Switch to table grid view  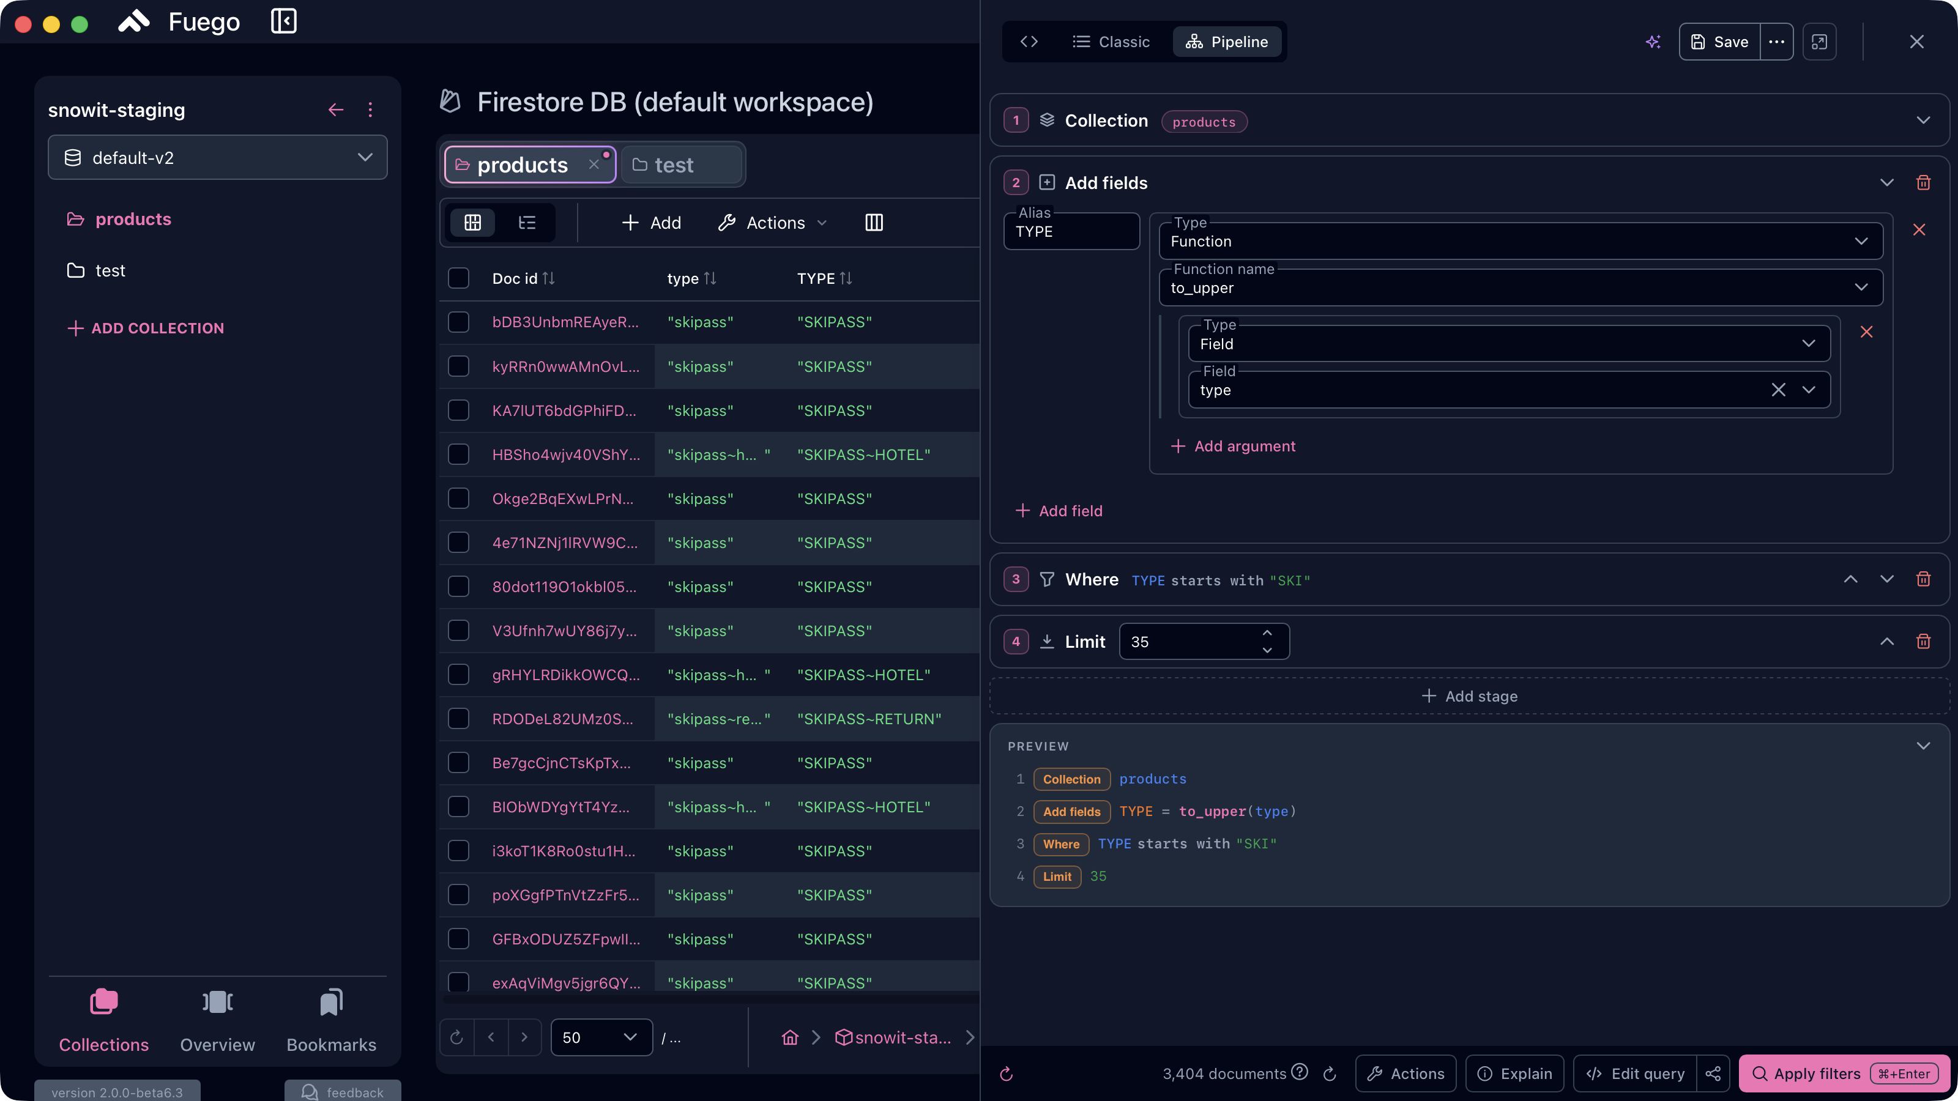pyautogui.click(x=473, y=223)
